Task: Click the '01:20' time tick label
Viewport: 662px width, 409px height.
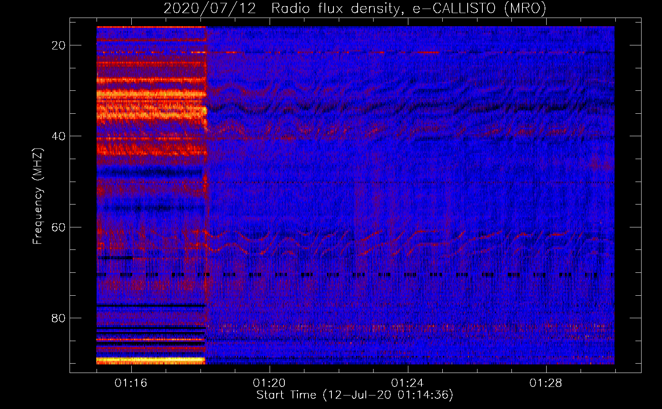Action: click(269, 383)
